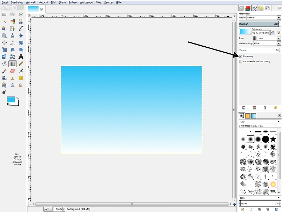Select the Ellipse selection tool
This screenshot has height=212, width=282.
13,14
